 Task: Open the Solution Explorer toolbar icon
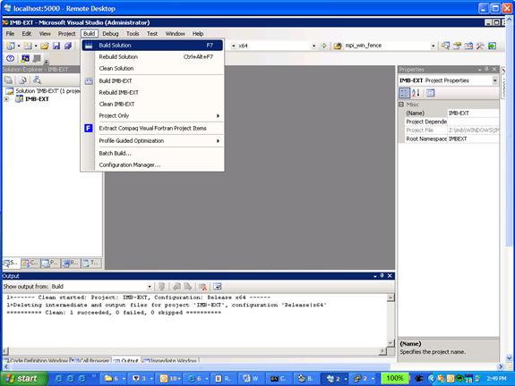point(445,46)
